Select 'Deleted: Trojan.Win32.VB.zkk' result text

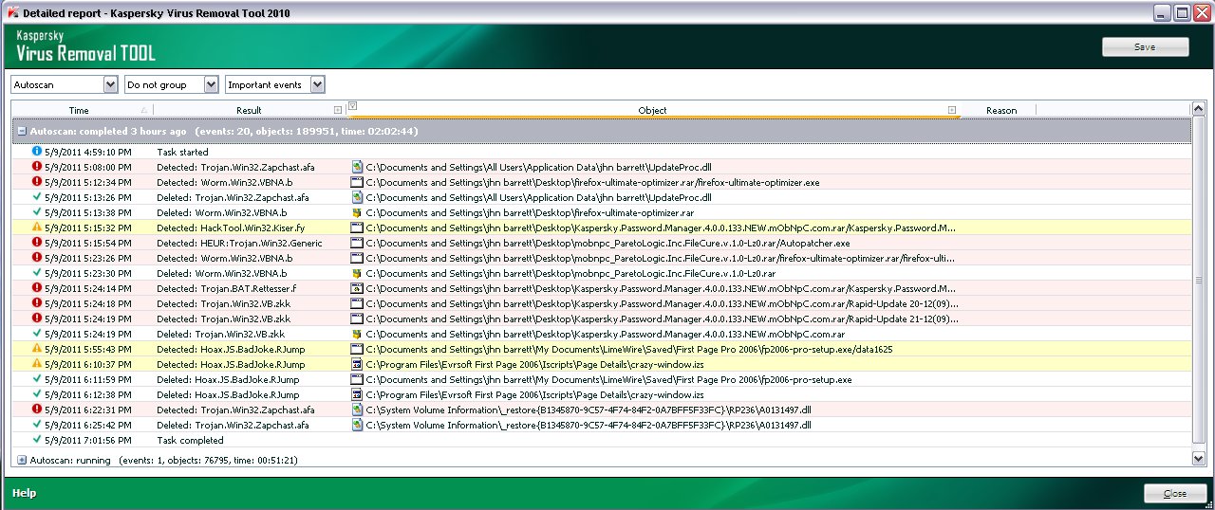coord(221,334)
